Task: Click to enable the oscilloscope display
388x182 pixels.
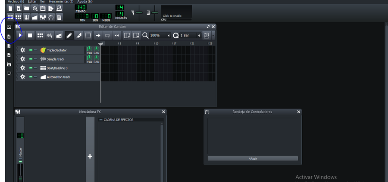Action: pos(176,12)
